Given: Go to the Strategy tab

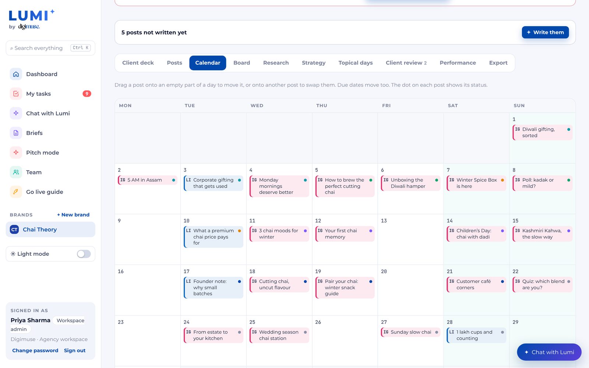Looking at the screenshot, I should [x=314, y=63].
